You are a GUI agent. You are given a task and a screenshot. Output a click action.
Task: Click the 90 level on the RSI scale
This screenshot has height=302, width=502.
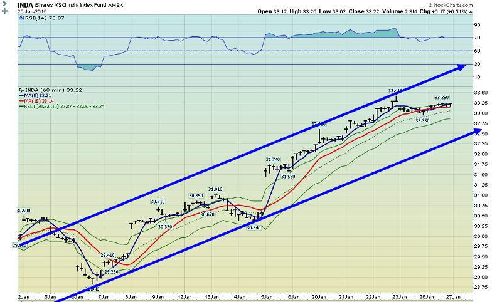(x=477, y=25)
